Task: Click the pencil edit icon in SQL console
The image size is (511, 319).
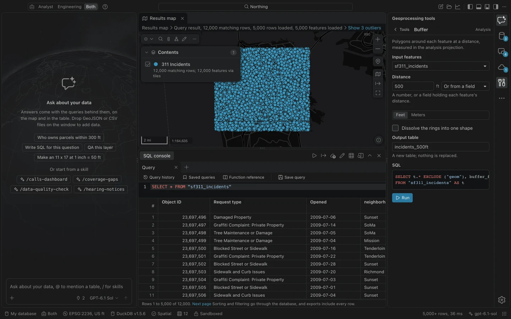Action: [342, 156]
